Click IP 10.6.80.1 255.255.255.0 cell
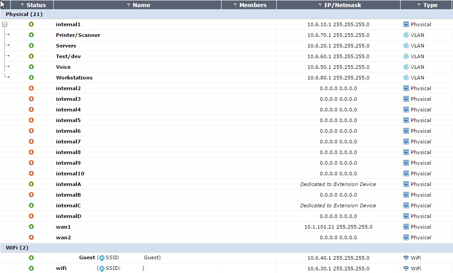The width and height of the screenshot is (453, 273). [338, 78]
